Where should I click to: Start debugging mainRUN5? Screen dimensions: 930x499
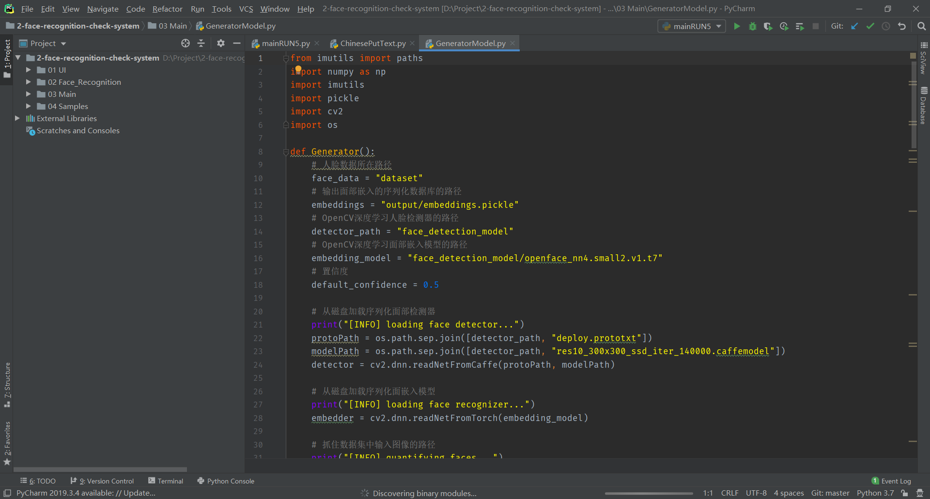(752, 26)
